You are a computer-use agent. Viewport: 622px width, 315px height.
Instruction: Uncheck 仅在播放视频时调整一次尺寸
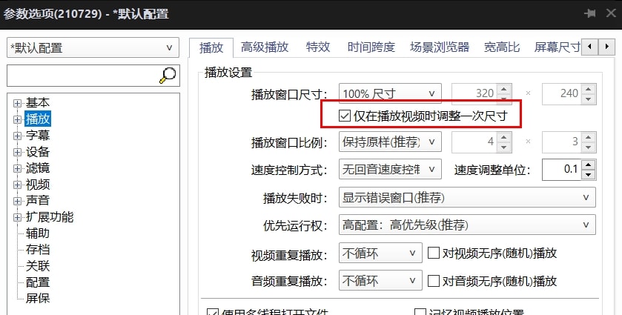pyautogui.click(x=344, y=116)
